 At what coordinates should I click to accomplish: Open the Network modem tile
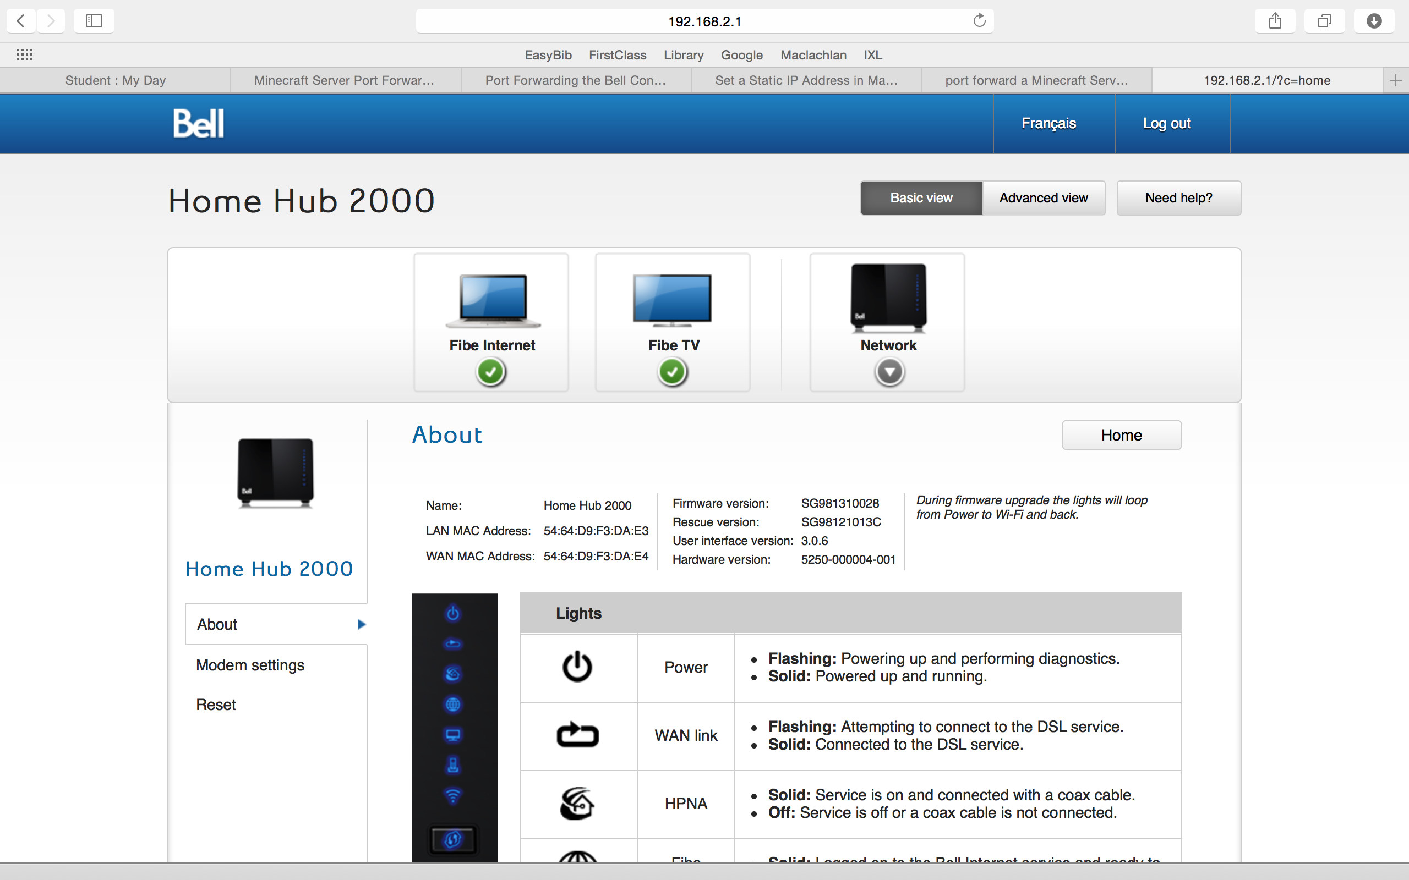pyautogui.click(x=887, y=322)
